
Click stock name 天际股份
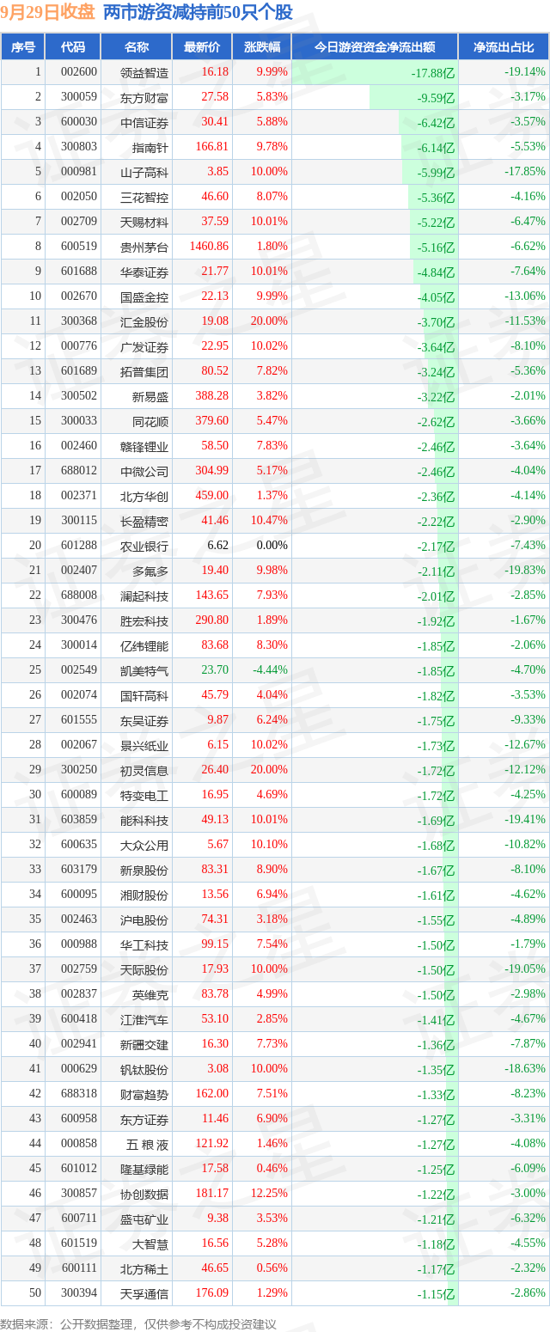tap(144, 970)
